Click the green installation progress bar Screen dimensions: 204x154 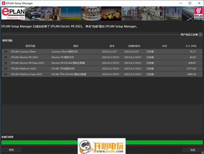pos(102,143)
